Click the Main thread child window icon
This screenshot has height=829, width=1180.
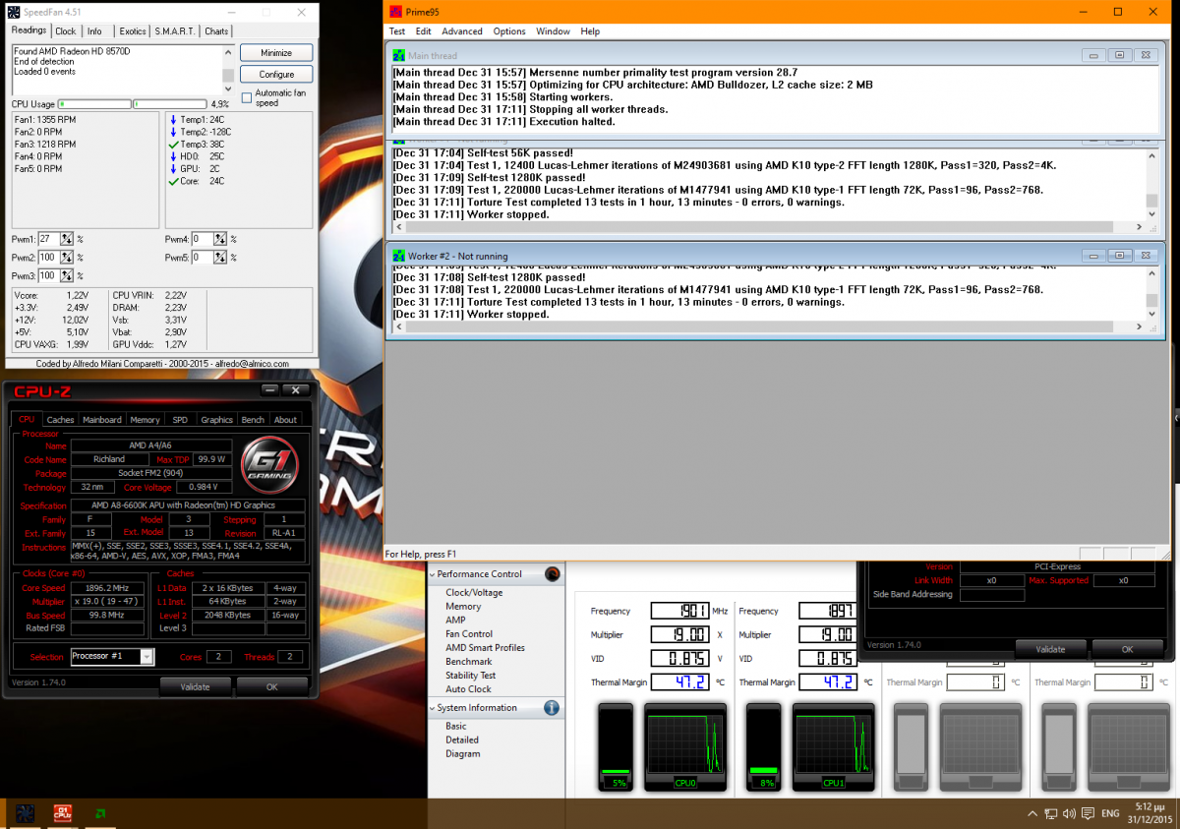[x=398, y=56]
